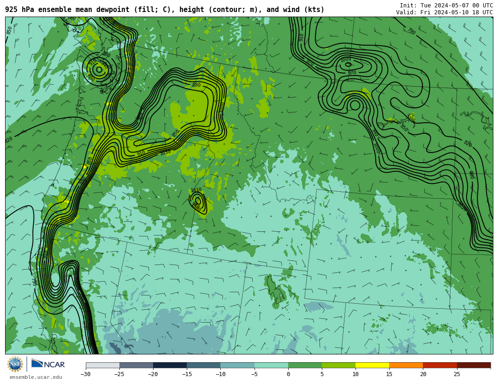Pick the -10 to -5 teal colorbar swatch
498x383 pixels.
pos(237,365)
